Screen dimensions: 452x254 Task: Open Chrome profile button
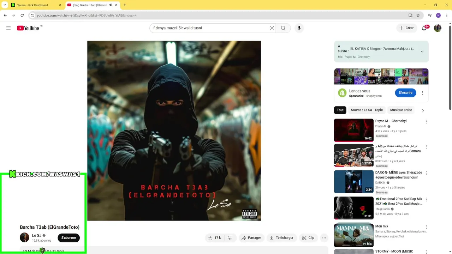click(438, 15)
